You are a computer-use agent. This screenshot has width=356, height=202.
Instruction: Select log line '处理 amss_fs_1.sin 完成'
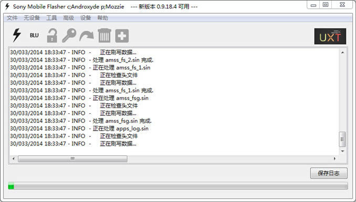click(82, 90)
